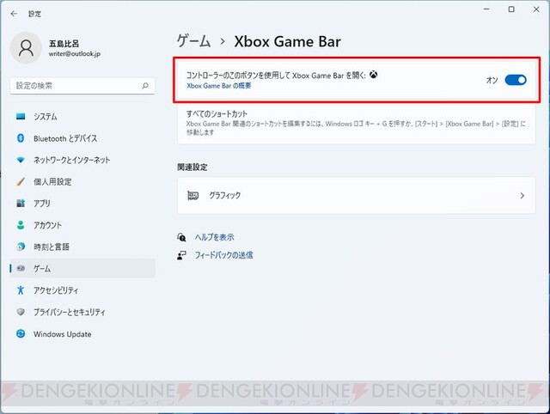This screenshot has height=414, width=550.
Task: Select the ゲーム sidebar item
Action: 82,269
